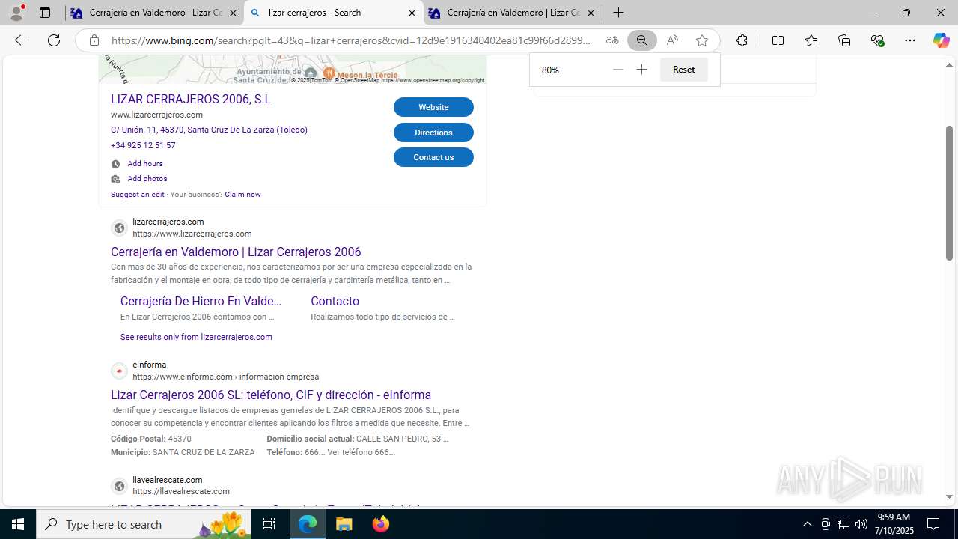Image resolution: width=958 pixels, height=539 pixels.
Task: Click the map thumbnail above the listing
Action: pos(292,69)
